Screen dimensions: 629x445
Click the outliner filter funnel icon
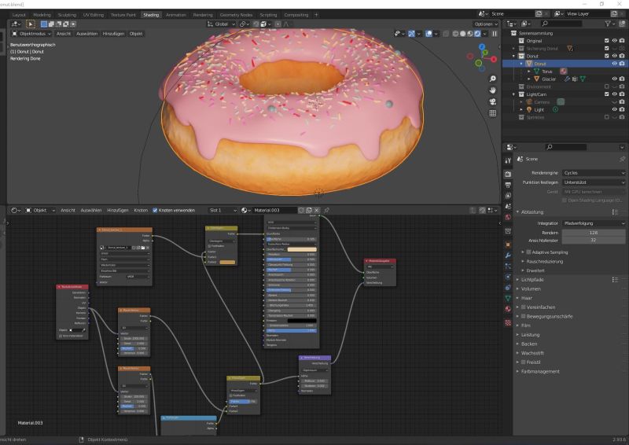[x=608, y=24]
